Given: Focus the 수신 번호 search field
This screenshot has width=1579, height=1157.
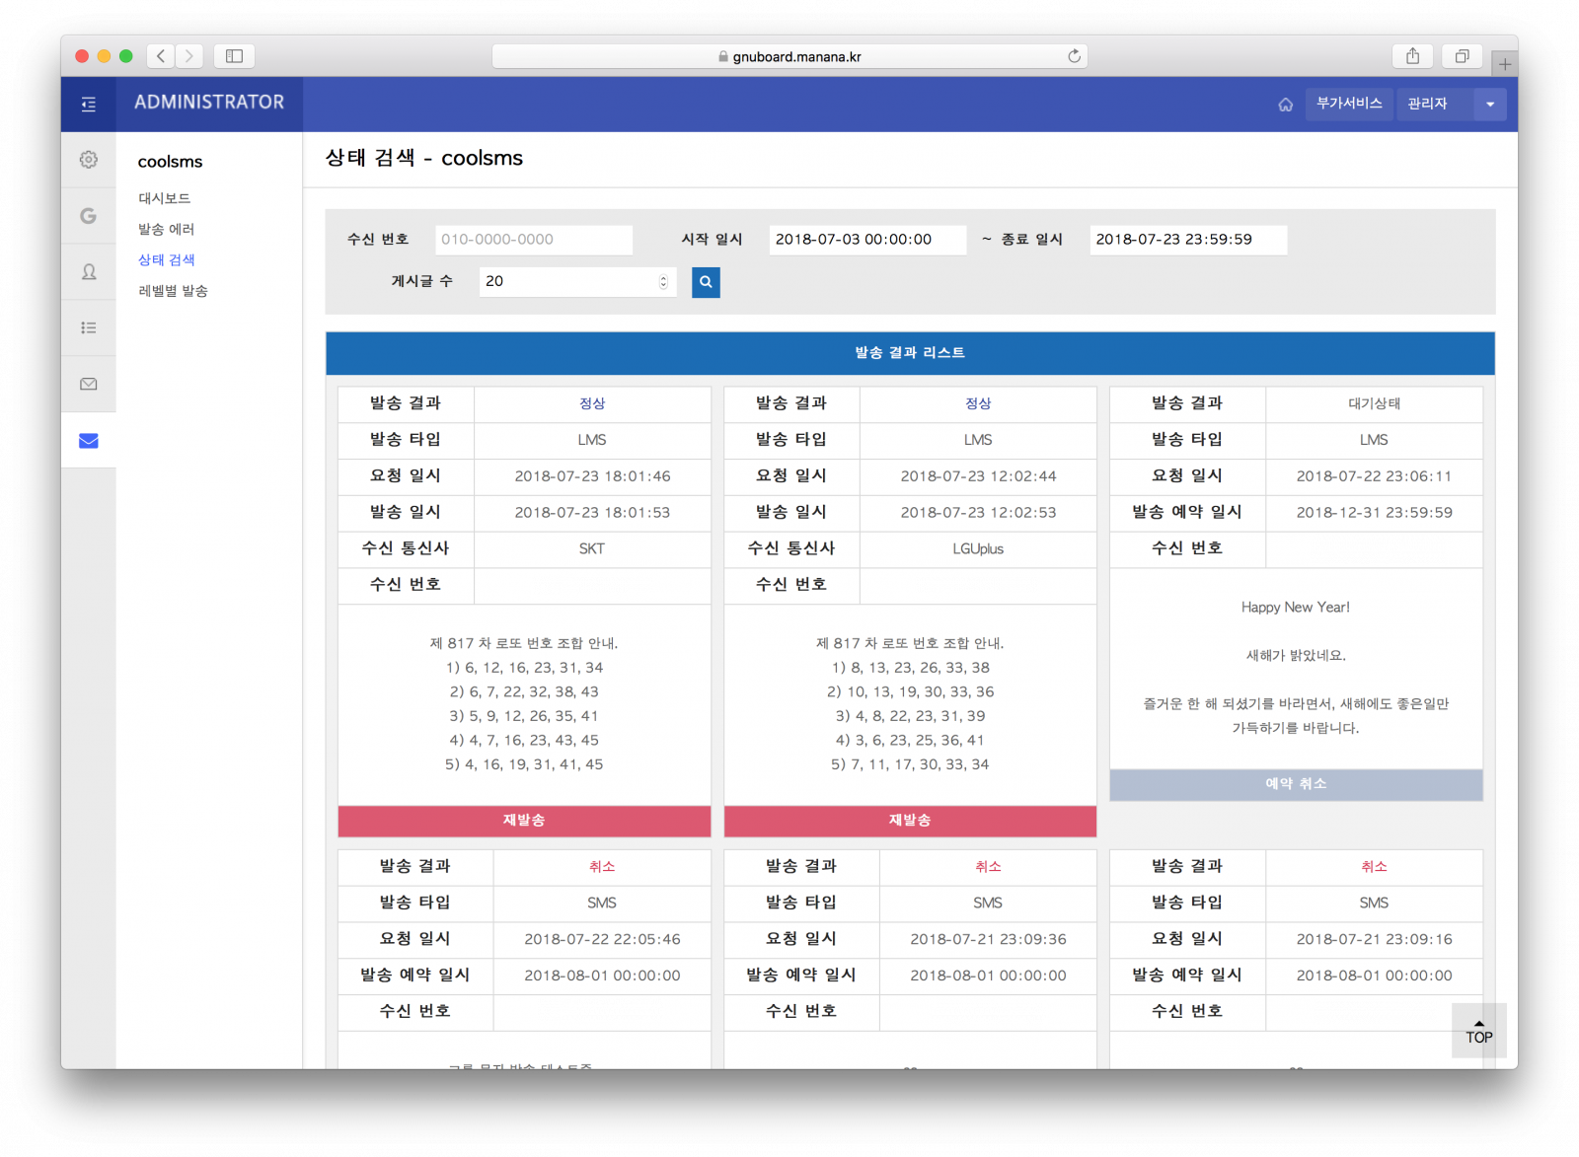Looking at the screenshot, I should [533, 240].
